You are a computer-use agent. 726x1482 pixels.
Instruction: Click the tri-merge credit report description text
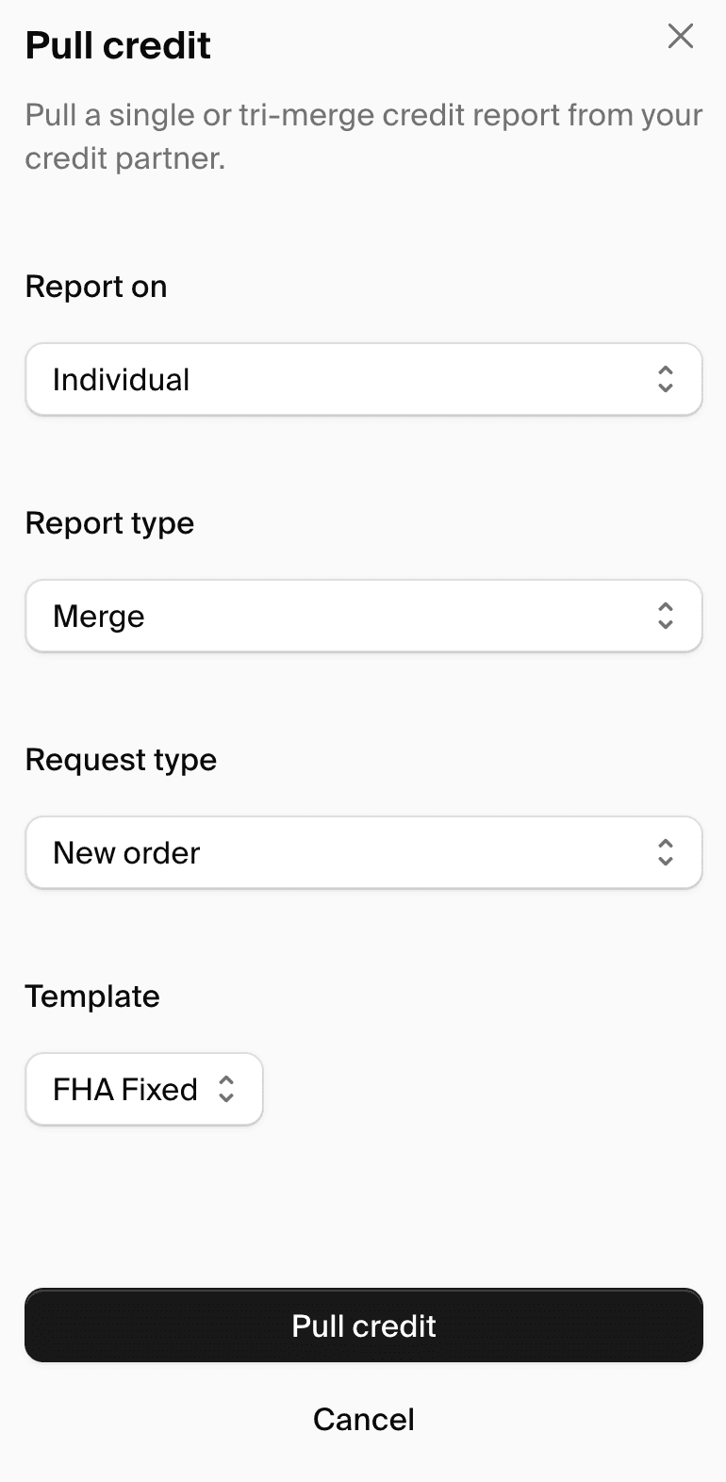click(363, 137)
